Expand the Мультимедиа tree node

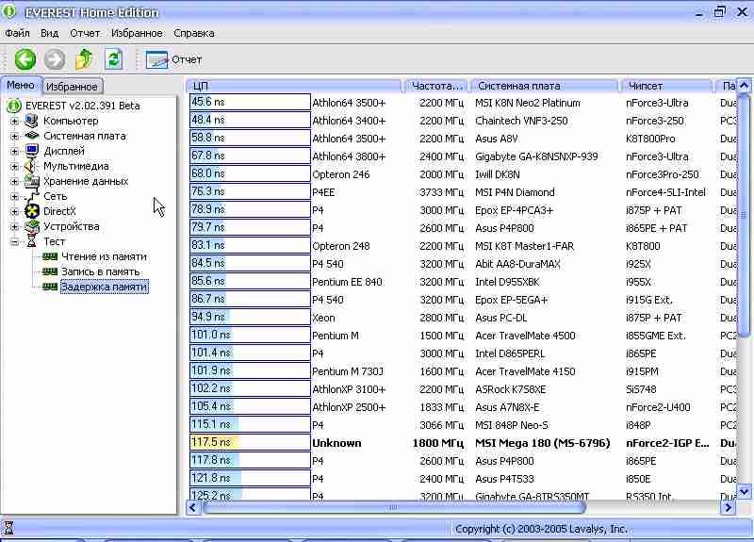14,167
